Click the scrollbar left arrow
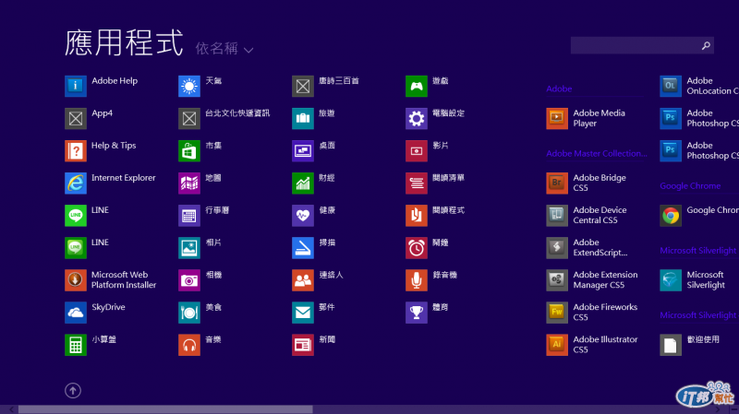Image resolution: width=739 pixels, height=414 pixels. pyautogui.click(x=11, y=409)
